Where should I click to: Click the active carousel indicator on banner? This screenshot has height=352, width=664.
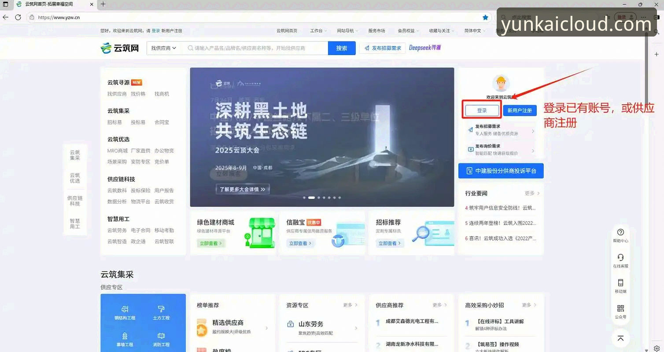point(311,198)
